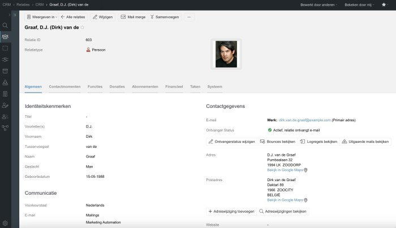Open the Donaties tab
The height and width of the screenshot is (228, 396).
[x=117, y=87]
